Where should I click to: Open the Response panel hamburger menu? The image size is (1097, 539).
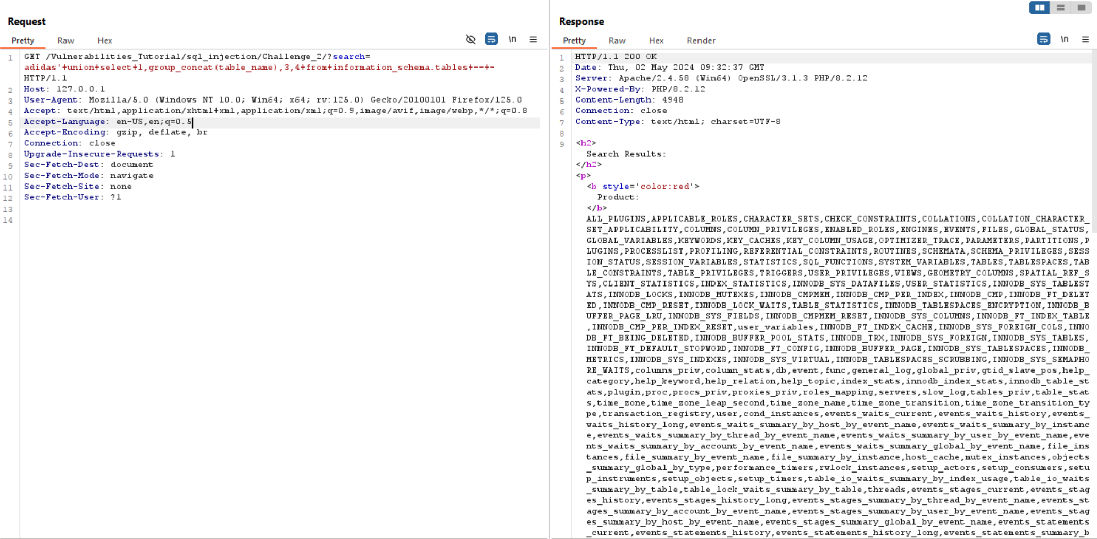click(1085, 39)
